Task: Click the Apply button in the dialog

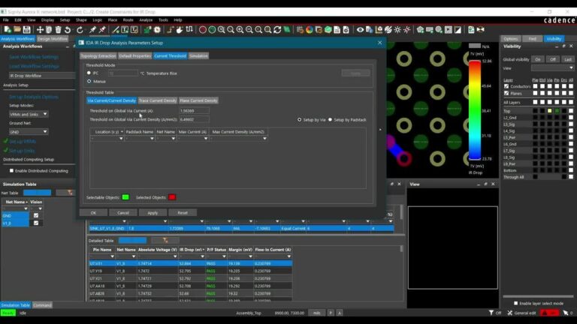Action: click(153, 213)
